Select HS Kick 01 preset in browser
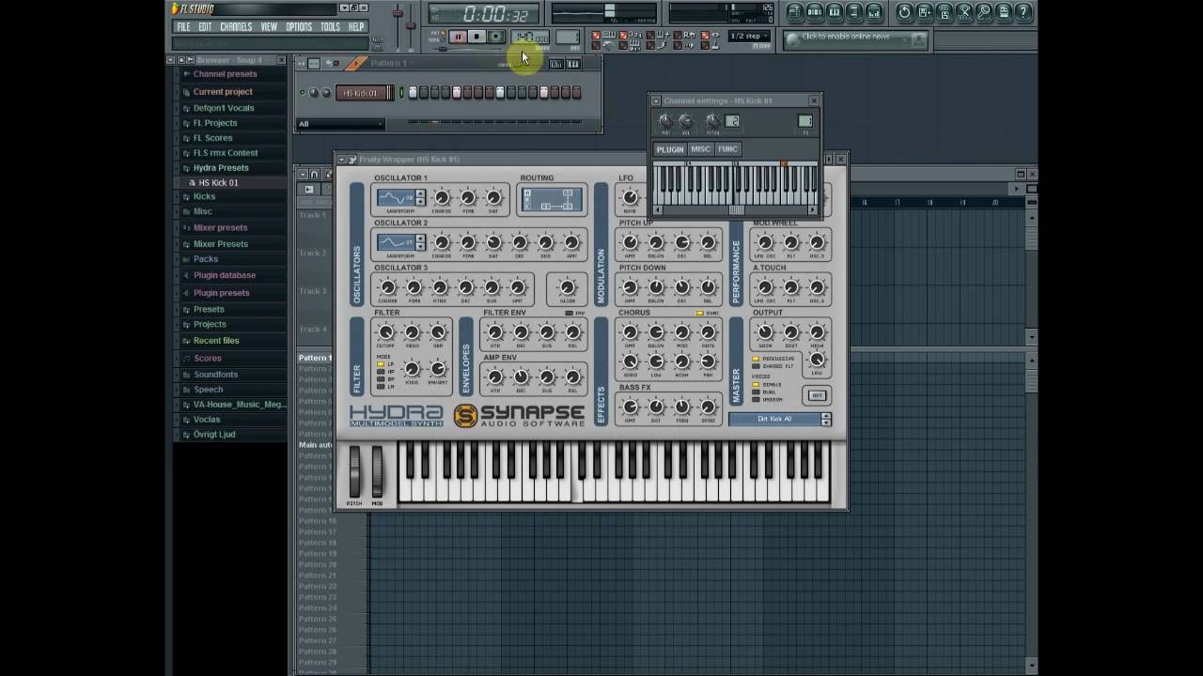Image resolution: width=1203 pixels, height=676 pixels. (218, 183)
